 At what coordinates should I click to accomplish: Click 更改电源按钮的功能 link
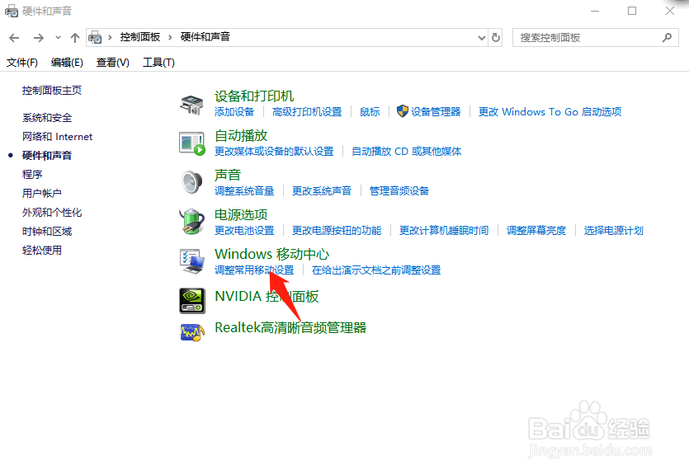[x=337, y=231]
